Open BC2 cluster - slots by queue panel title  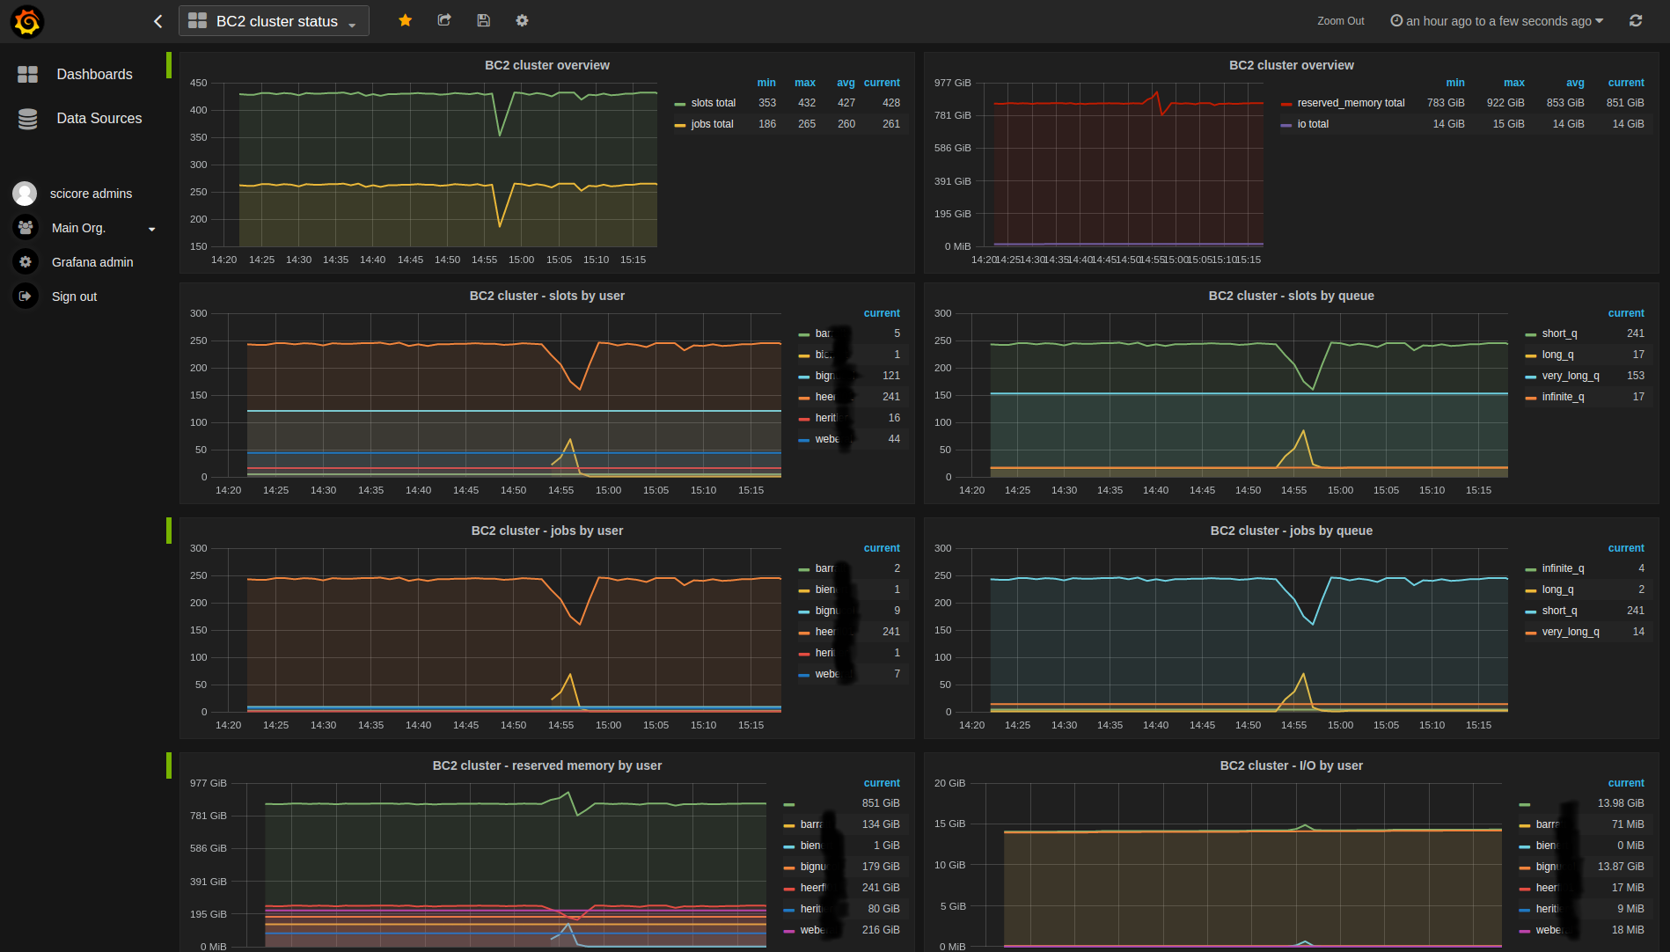click(x=1291, y=296)
